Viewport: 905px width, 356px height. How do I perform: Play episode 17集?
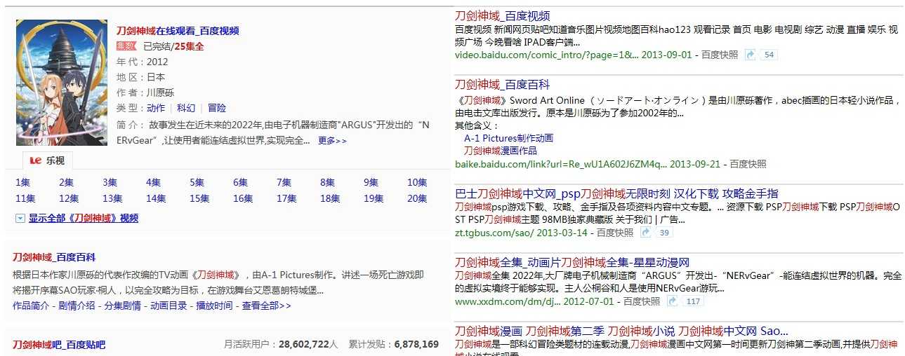pyautogui.click(x=286, y=198)
